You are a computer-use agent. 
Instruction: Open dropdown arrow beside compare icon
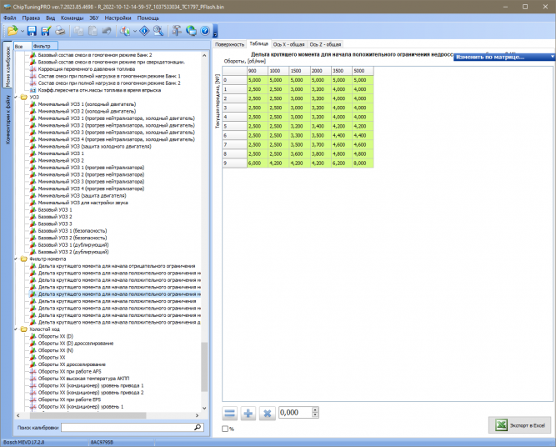click(x=135, y=31)
